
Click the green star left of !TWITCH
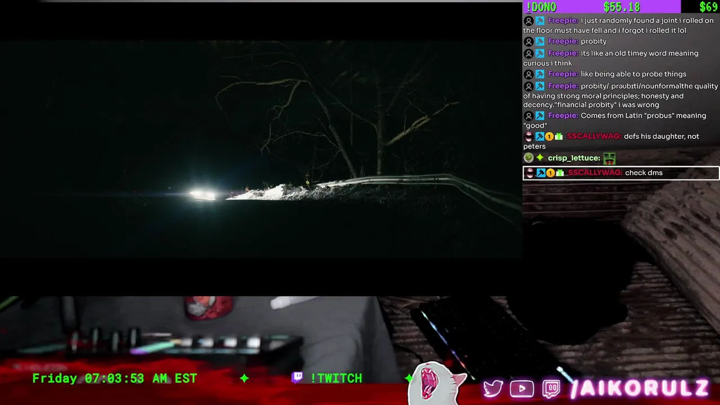[x=244, y=378]
